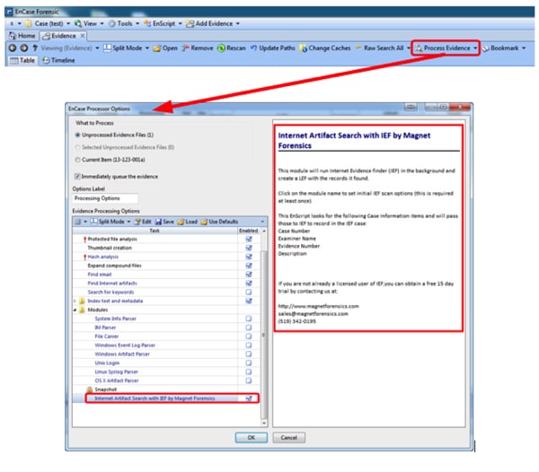The image size is (539, 472).
Task: Expand Split Mode dropdown in the dialog toolbar
Action: (x=128, y=222)
